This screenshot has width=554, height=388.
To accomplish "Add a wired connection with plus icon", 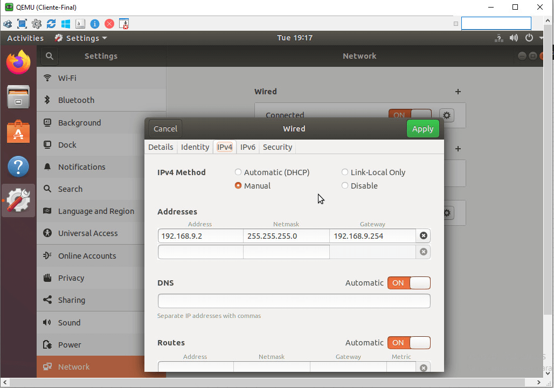I will 458,92.
